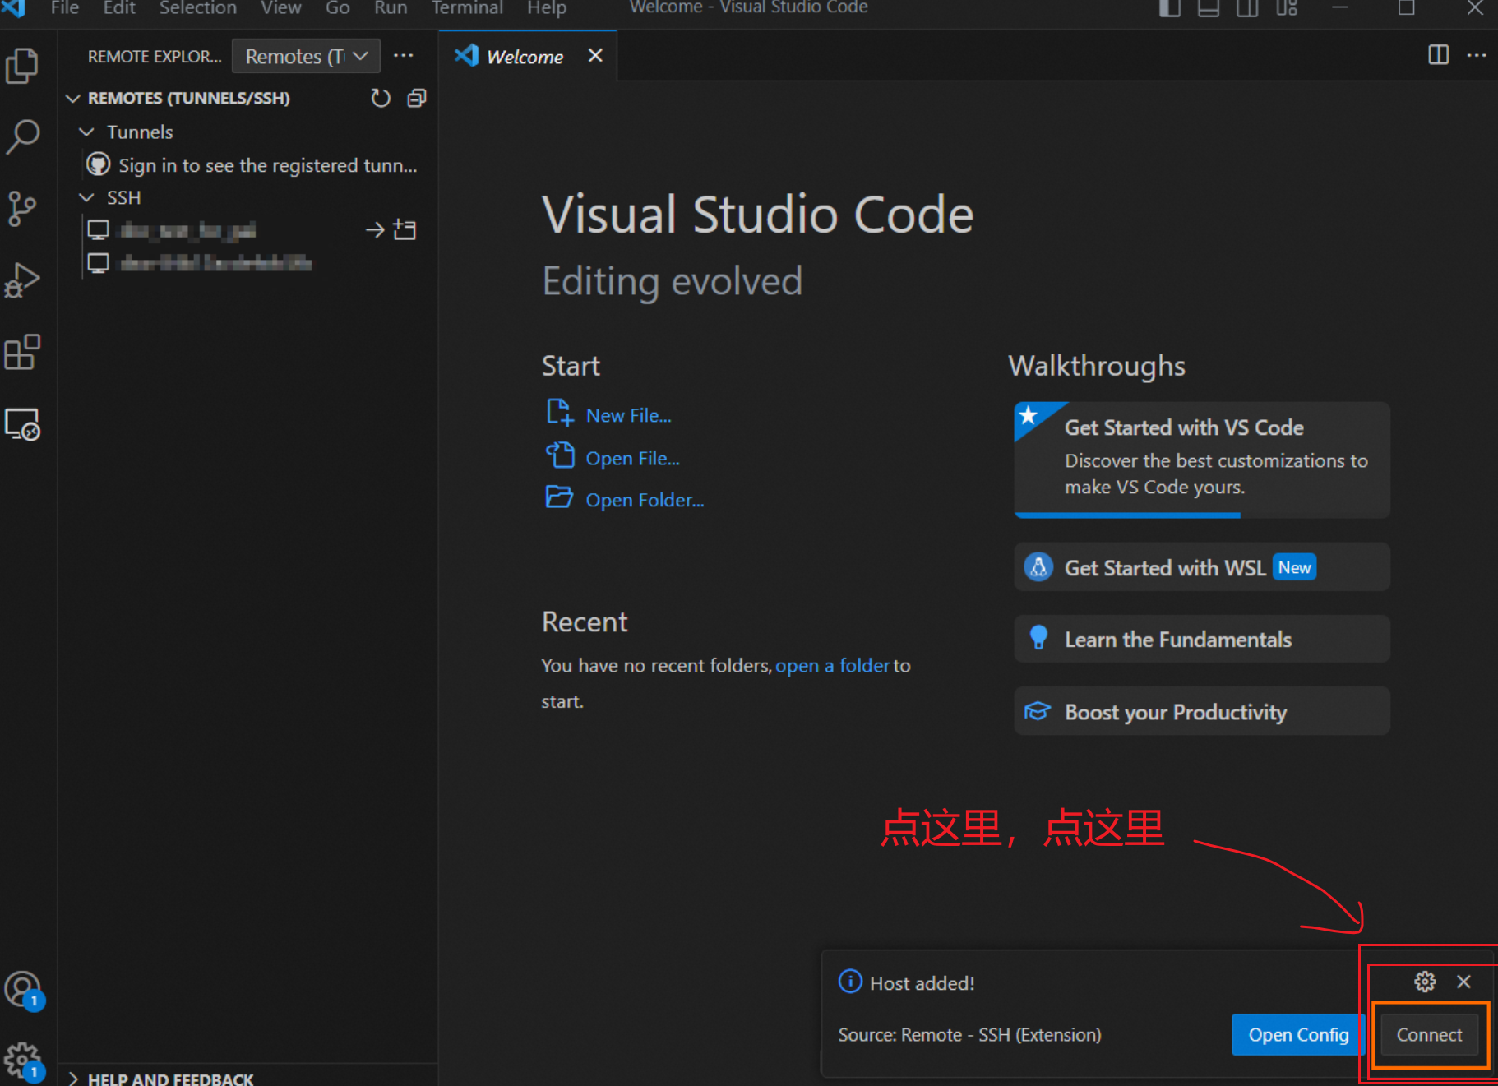Collapse all in Remotes section
Image resolution: width=1498 pixels, height=1086 pixels.
click(x=417, y=99)
